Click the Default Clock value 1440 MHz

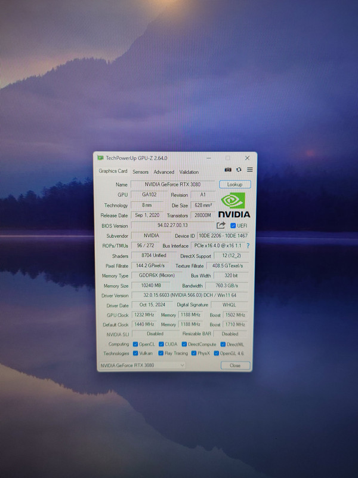144,324
